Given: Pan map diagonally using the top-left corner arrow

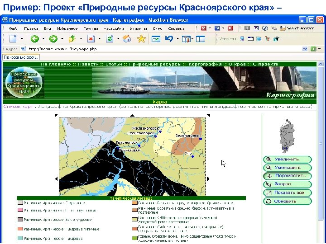Looking at the screenshot, I should coord(56,115).
